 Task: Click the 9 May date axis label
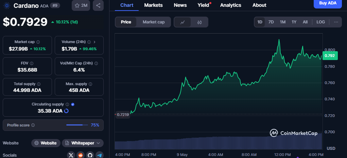182,155
